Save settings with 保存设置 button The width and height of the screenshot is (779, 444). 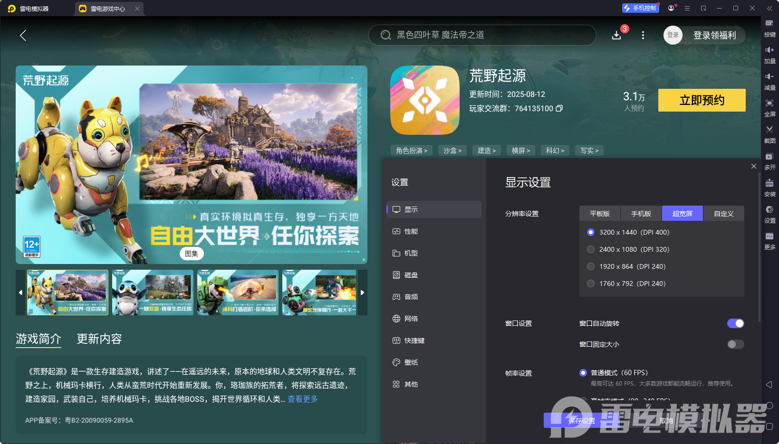coord(581,421)
